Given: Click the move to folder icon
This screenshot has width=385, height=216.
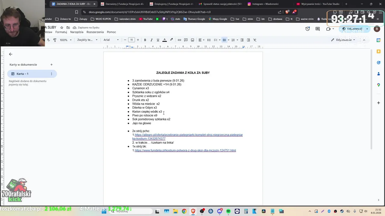Looking at the screenshot, I should (x=68, y=28).
